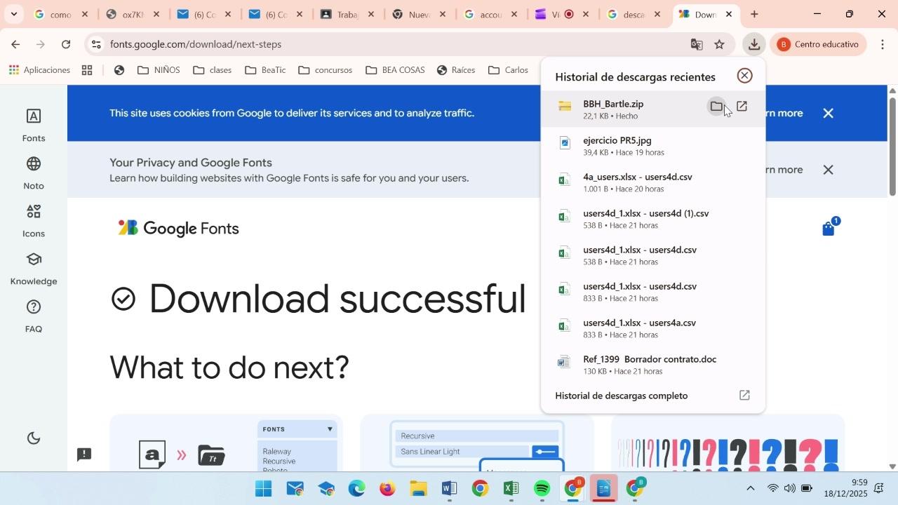Dismiss the cookies notice banner

pyautogui.click(x=828, y=113)
